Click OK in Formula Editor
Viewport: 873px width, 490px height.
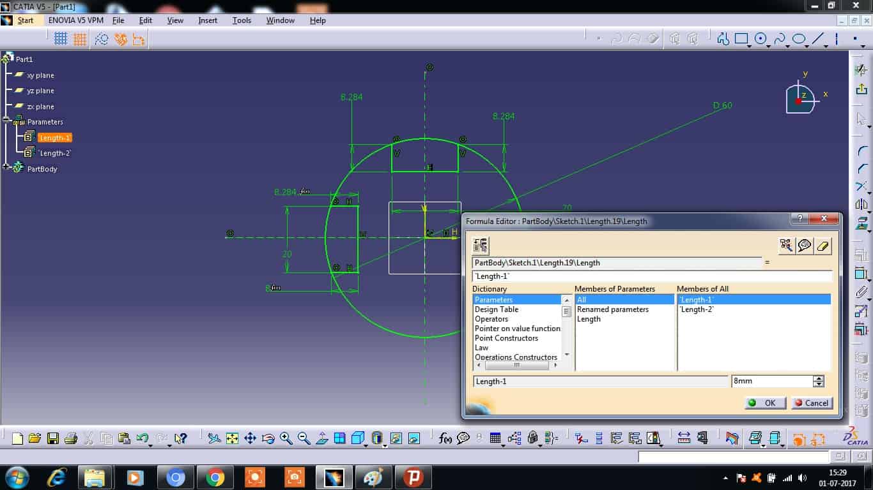pyautogui.click(x=765, y=403)
